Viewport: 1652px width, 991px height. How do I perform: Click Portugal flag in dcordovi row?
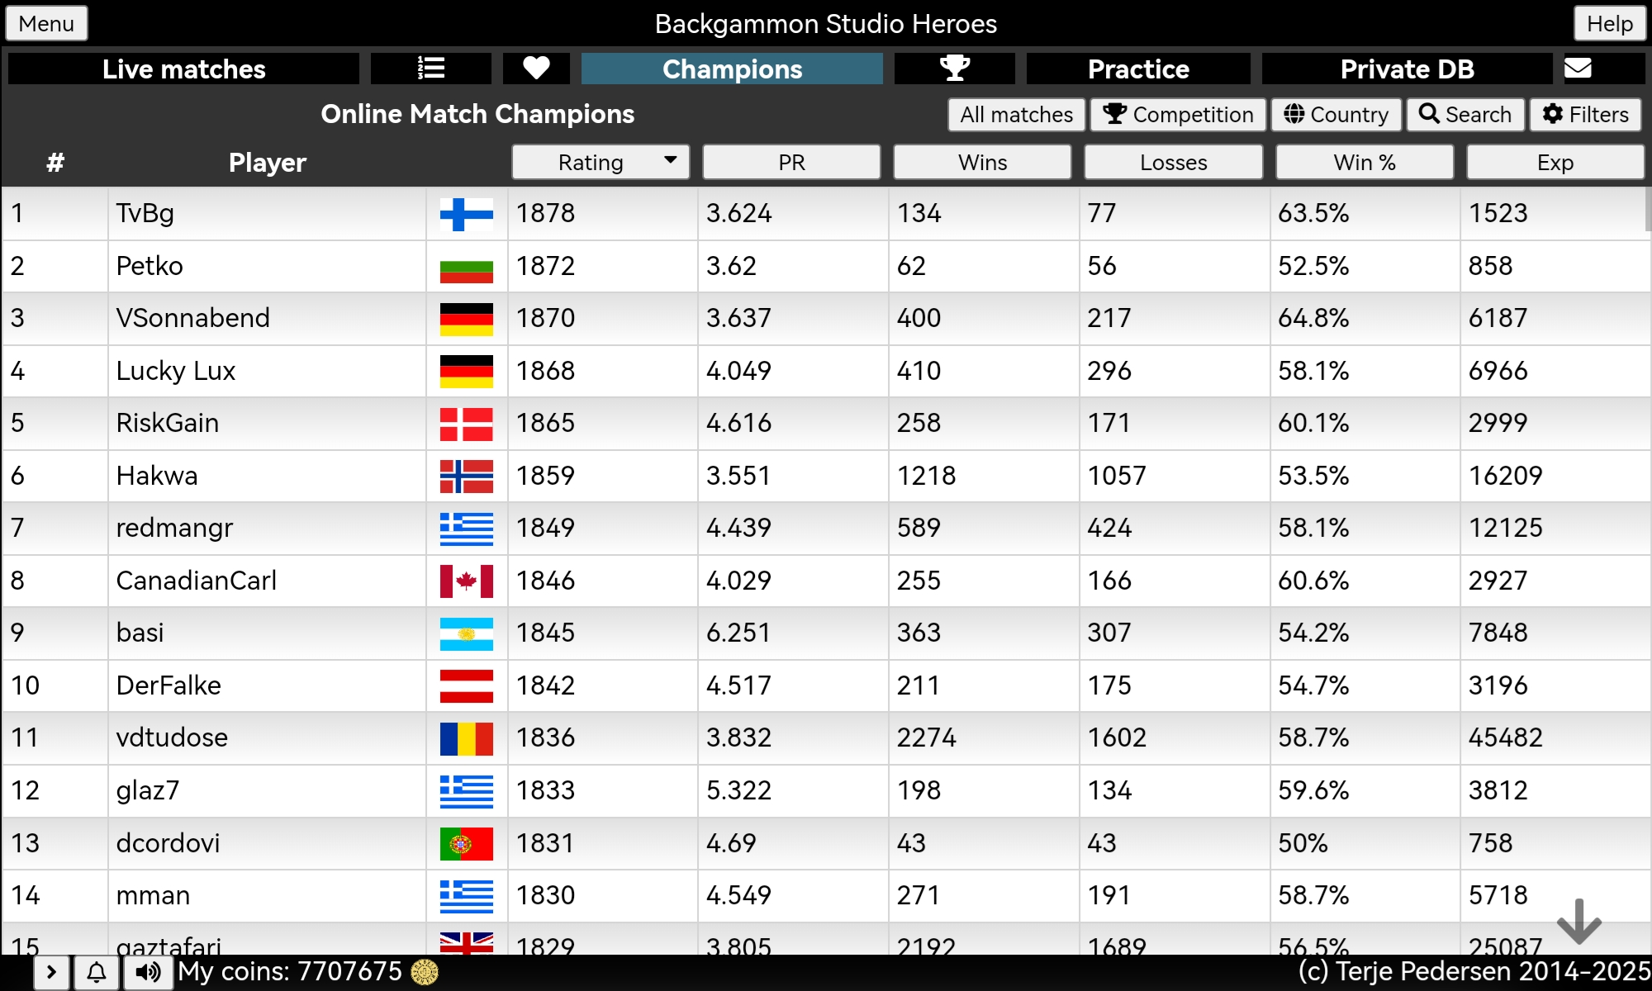(467, 843)
